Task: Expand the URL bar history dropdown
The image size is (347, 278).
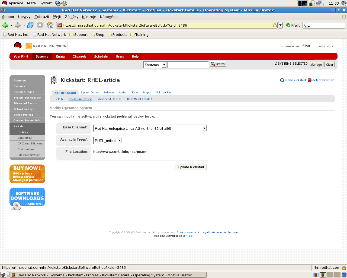Action: pyautogui.click(x=281, y=25)
